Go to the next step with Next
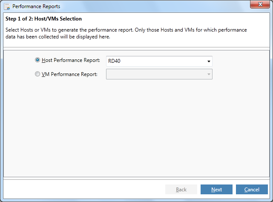The height and width of the screenshot is (202, 273). point(216,190)
